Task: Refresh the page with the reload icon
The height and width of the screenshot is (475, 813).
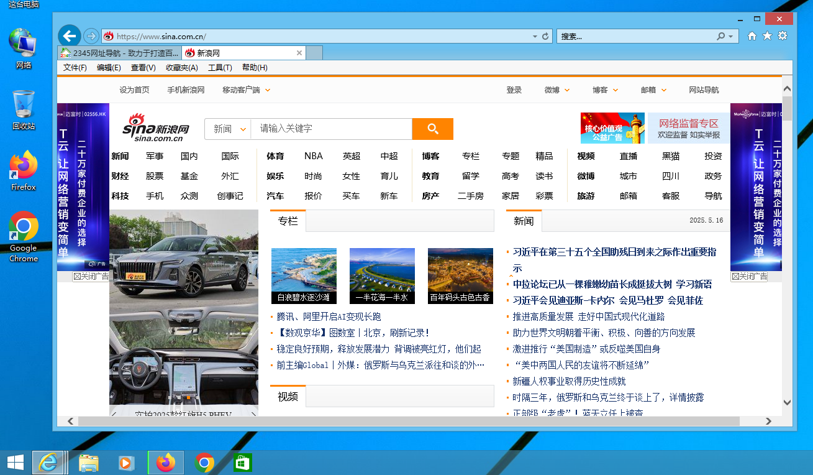Action: 545,37
